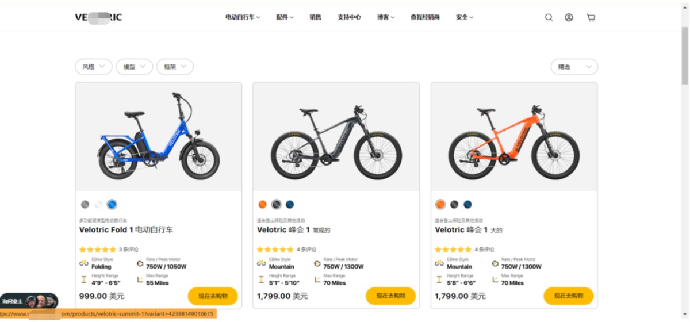Viewport: 690px width, 322px height.
Task: Choose dark blue swatch on 峰会 1 大的
Action: click(467, 204)
